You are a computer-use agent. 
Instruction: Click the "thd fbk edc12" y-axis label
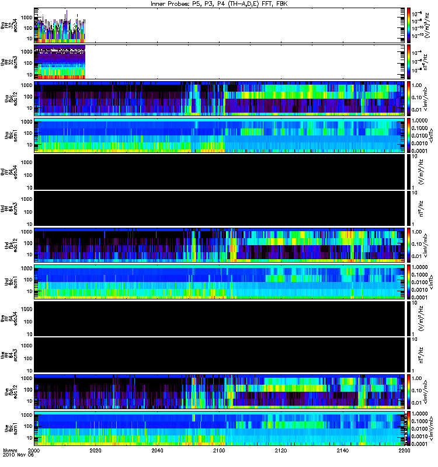click(x=11, y=245)
